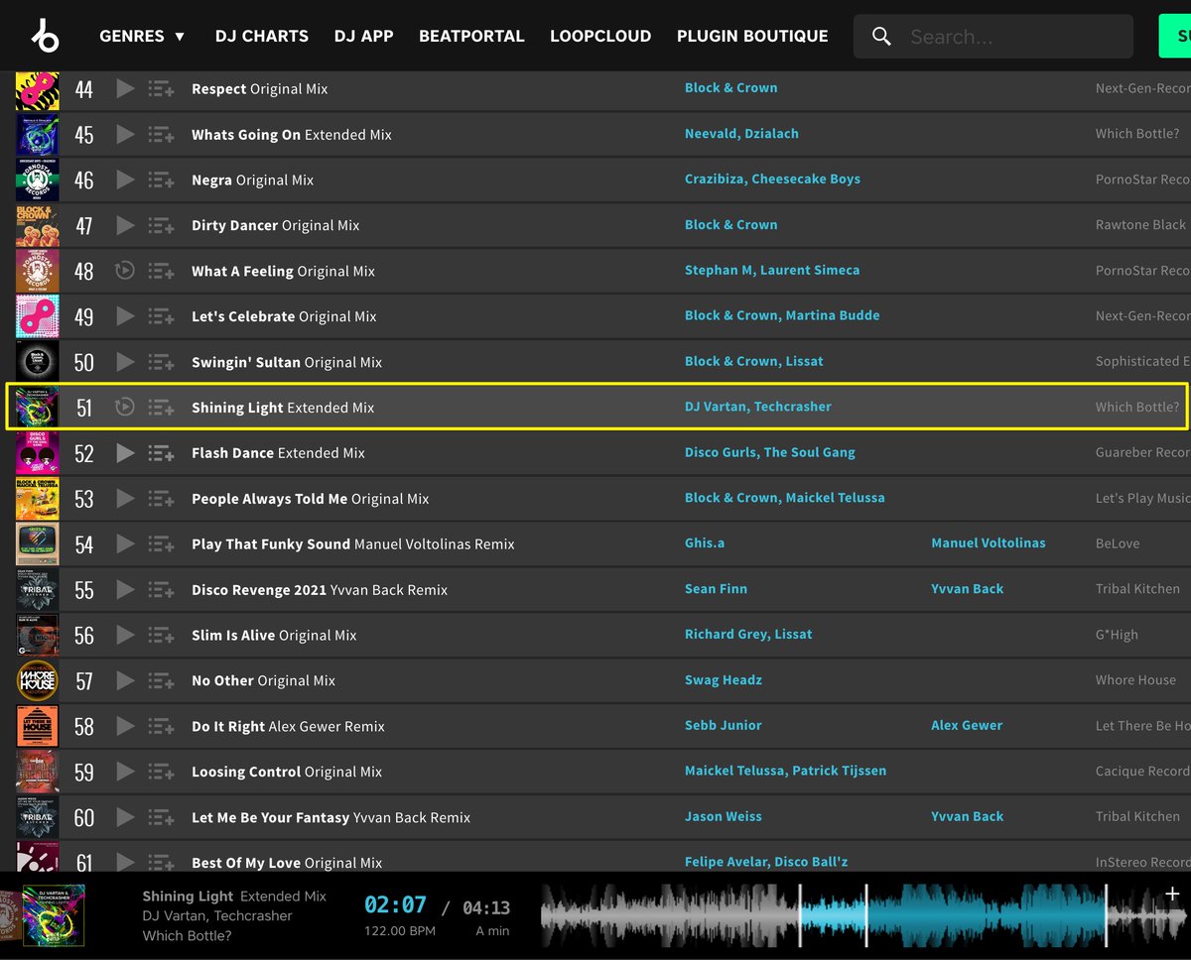The image size is (1191, 960).
Task: Go to the DJ APP page
Action: point(363,36)
